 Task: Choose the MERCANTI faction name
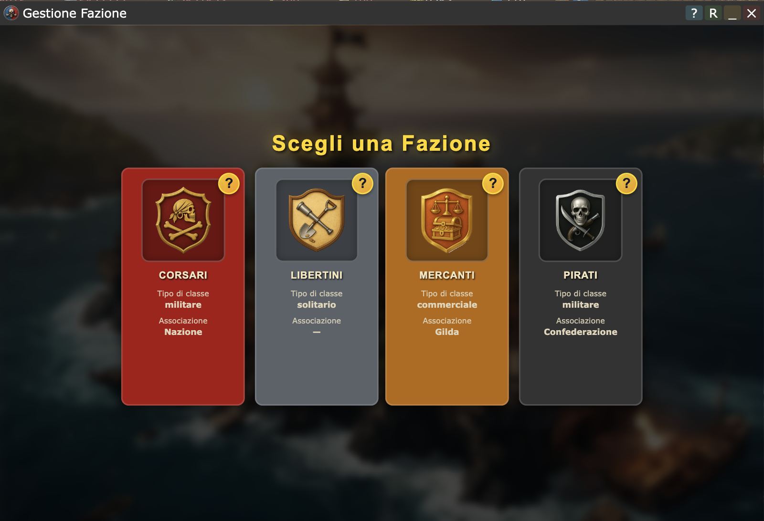447,275
